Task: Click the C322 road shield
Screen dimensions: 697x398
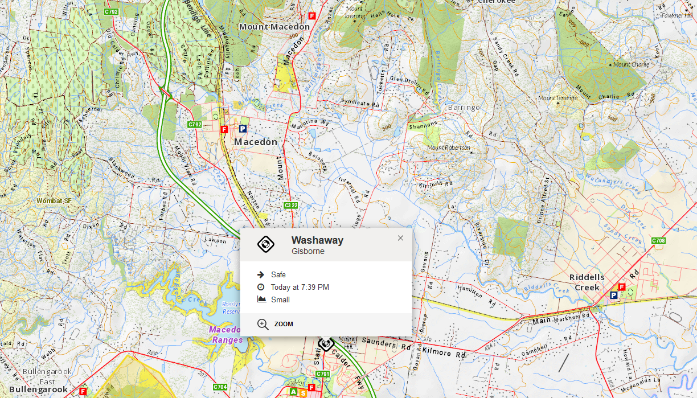Action: [x=291, y=205]
